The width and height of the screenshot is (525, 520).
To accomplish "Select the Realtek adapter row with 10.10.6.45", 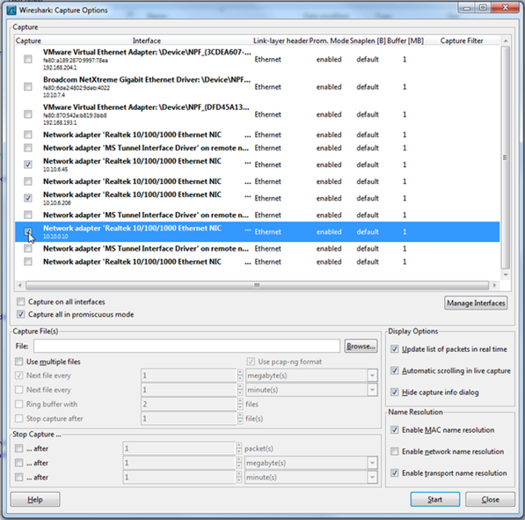I will (257, 165).
